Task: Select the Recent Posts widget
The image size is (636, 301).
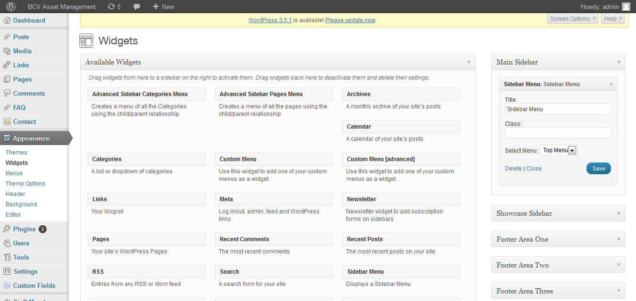Action: click(x=401, y=239)
